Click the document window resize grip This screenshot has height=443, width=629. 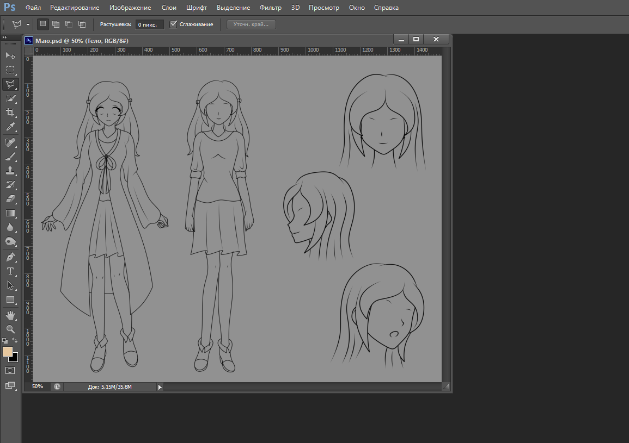coord(446,387)
